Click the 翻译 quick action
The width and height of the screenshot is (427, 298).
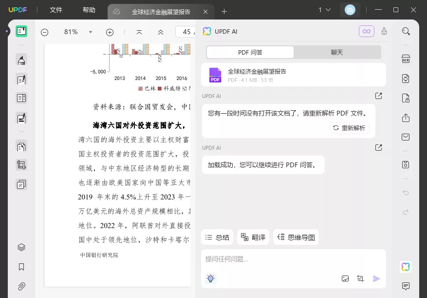coord(253,237)
